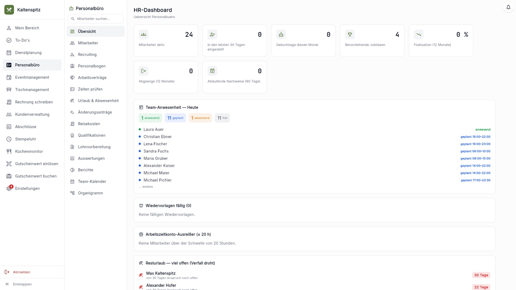Click the Küchenmonitor cutlery icon
Screen dimensions: 516x290
click(9, 151)
